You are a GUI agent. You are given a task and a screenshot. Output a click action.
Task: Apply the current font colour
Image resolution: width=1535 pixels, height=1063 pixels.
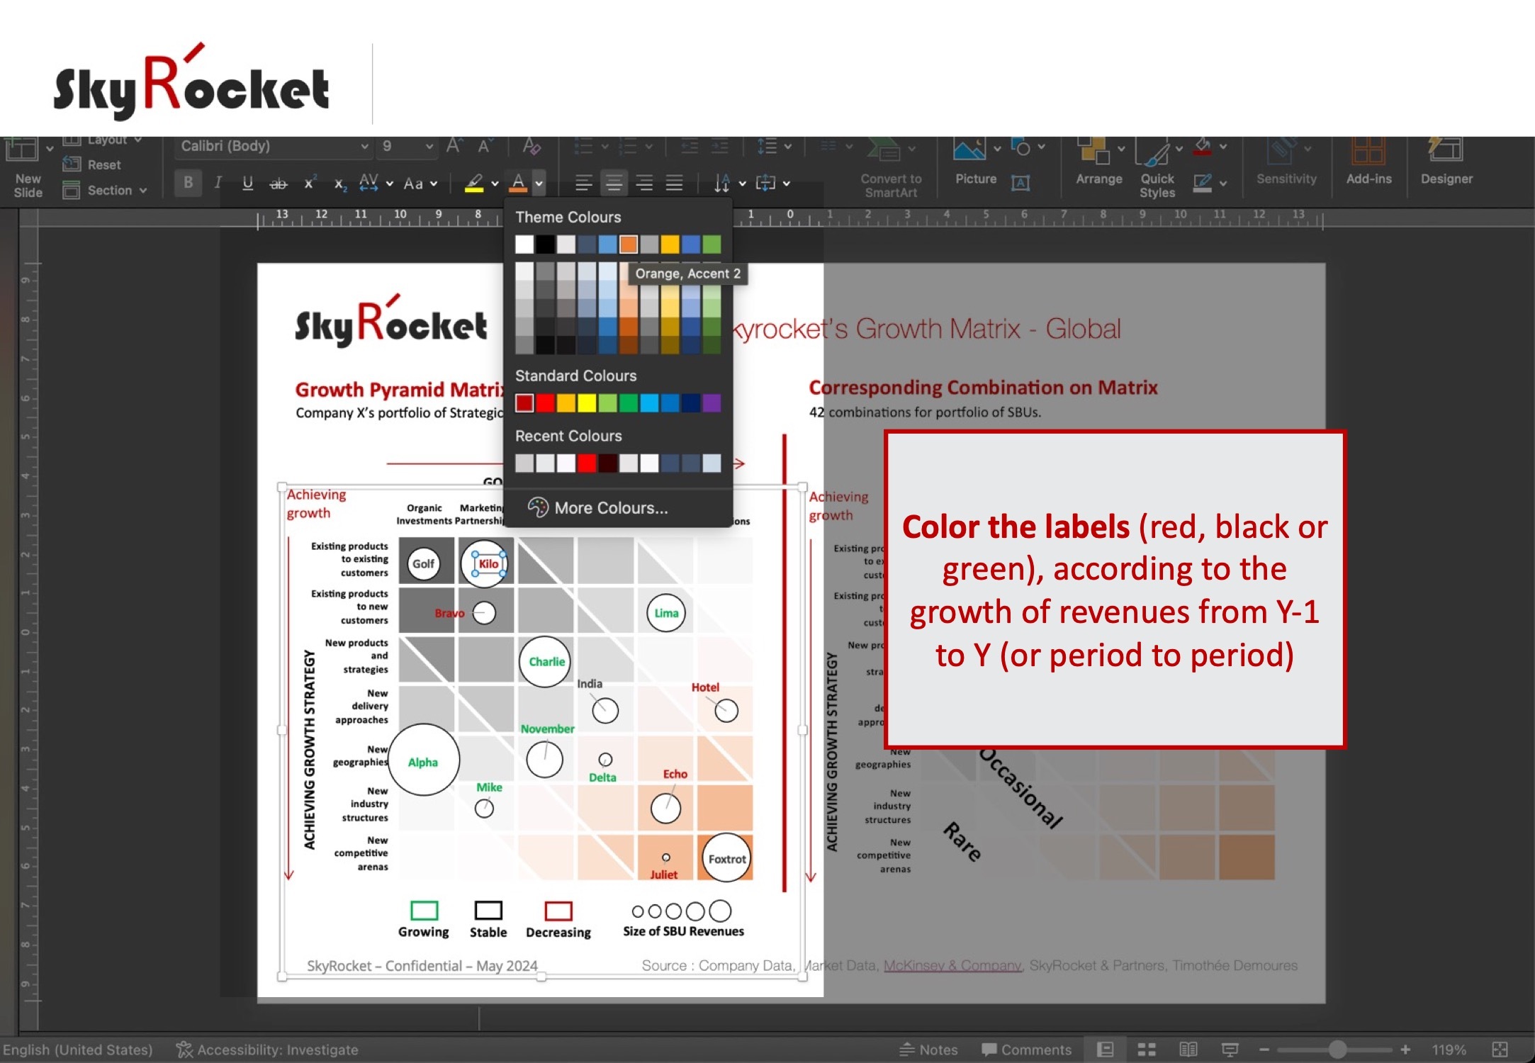pos(518,184)
